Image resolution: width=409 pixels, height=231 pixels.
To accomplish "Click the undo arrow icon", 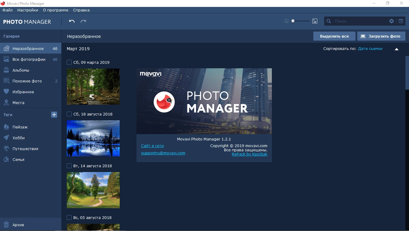I will point(72,21).
